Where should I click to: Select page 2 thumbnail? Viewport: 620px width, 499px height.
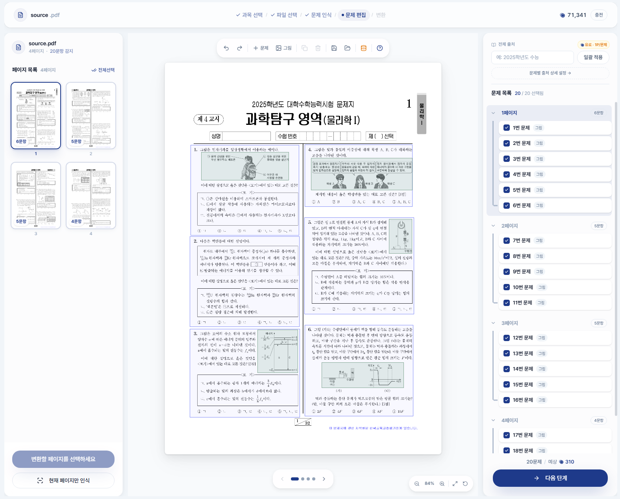(91, 115)
